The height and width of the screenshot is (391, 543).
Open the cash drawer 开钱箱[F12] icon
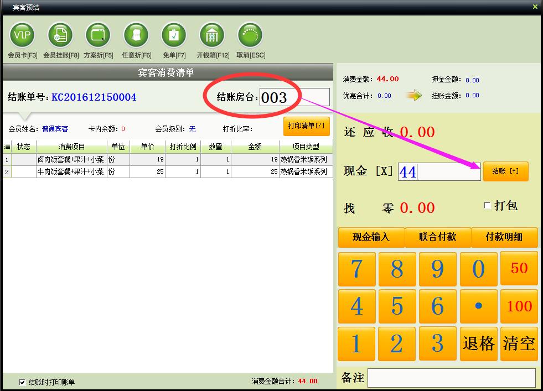tap(212, 36)
